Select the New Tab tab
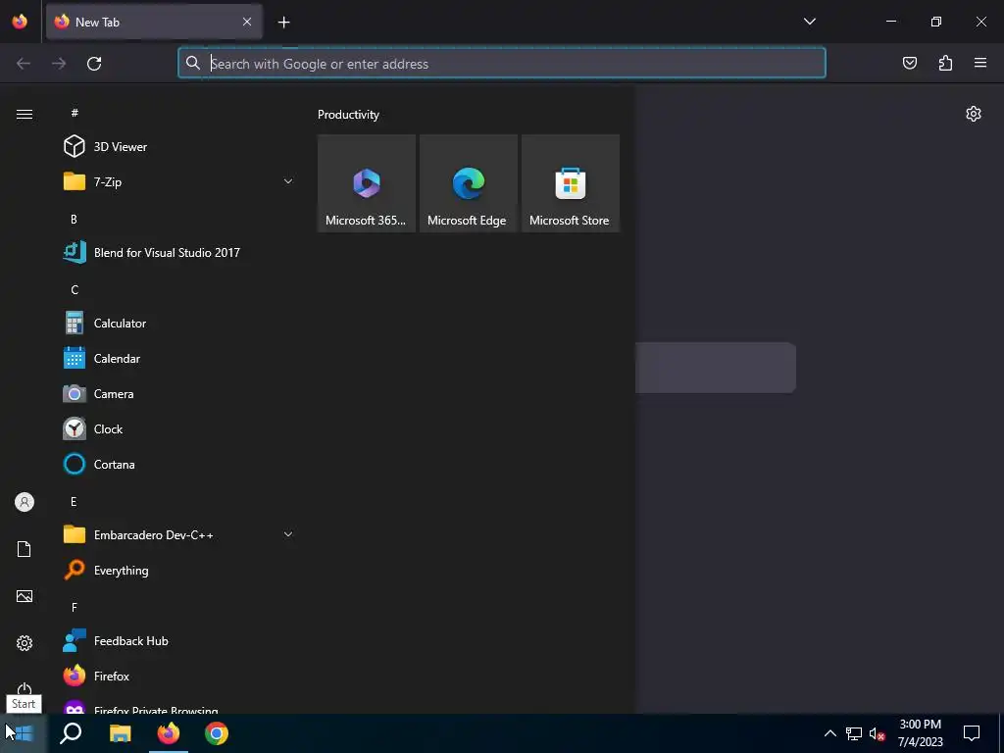Image resolution: width=1004 pixels, height=753 pixels. point(154,22)
